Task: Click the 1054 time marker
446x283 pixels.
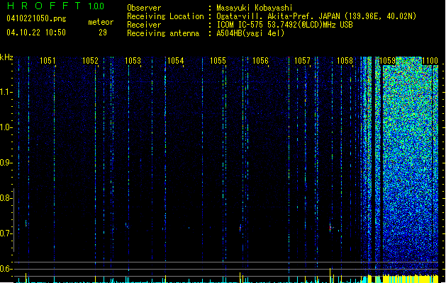Action: 176,61
